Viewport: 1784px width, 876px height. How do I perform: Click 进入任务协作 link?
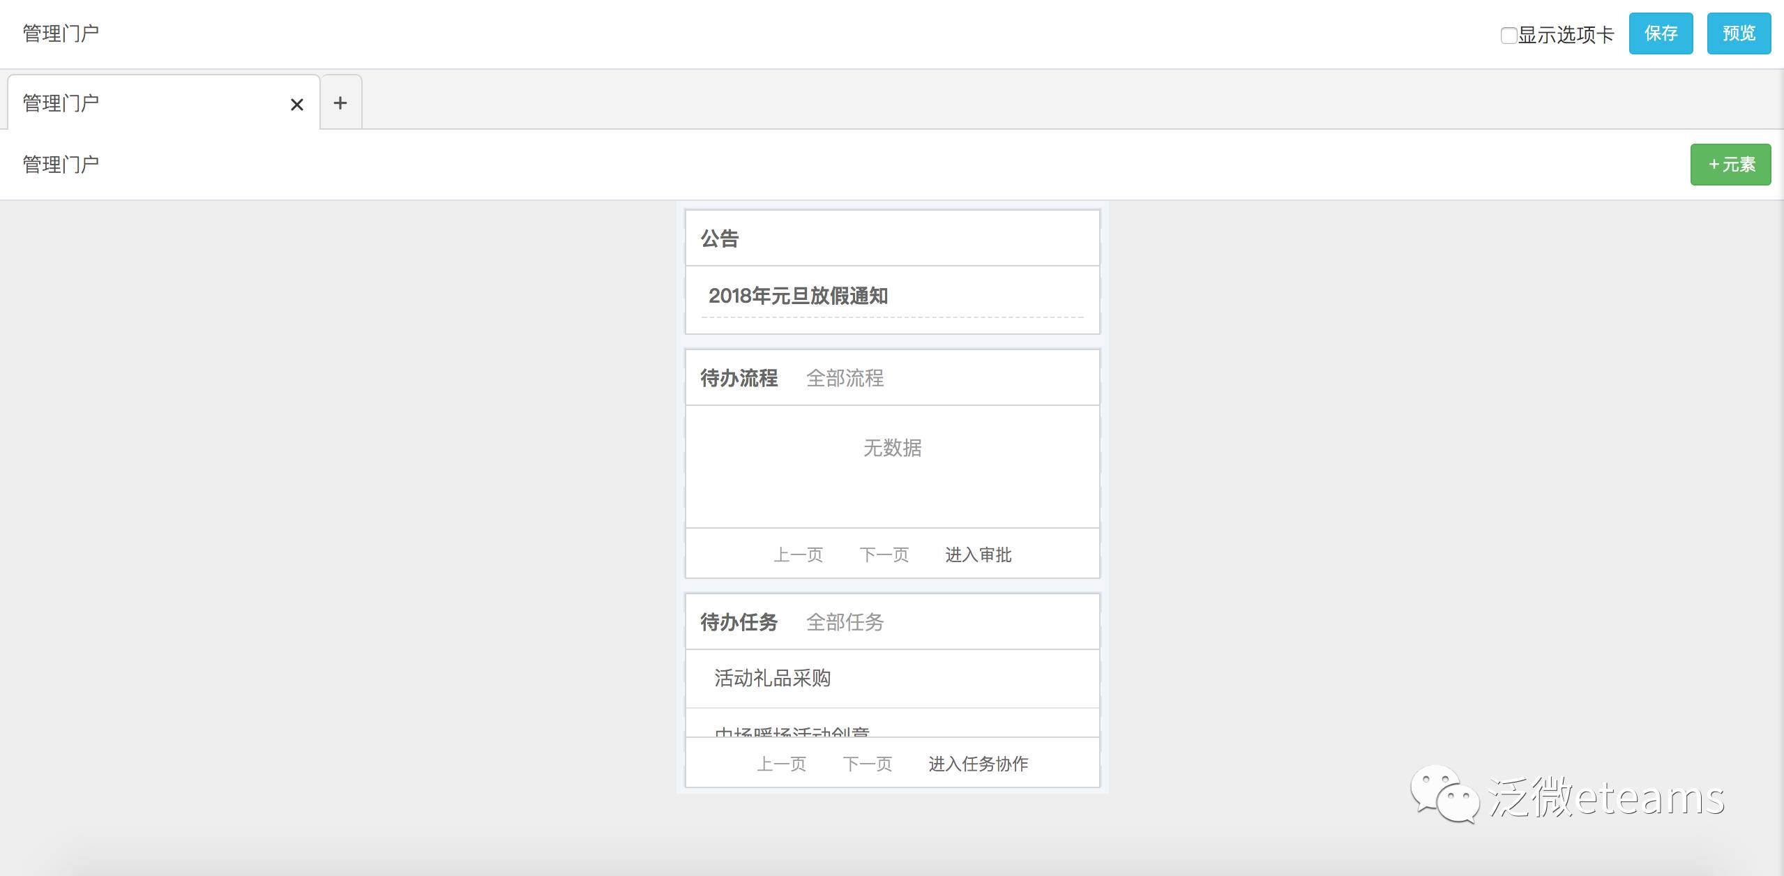point(978,764)
